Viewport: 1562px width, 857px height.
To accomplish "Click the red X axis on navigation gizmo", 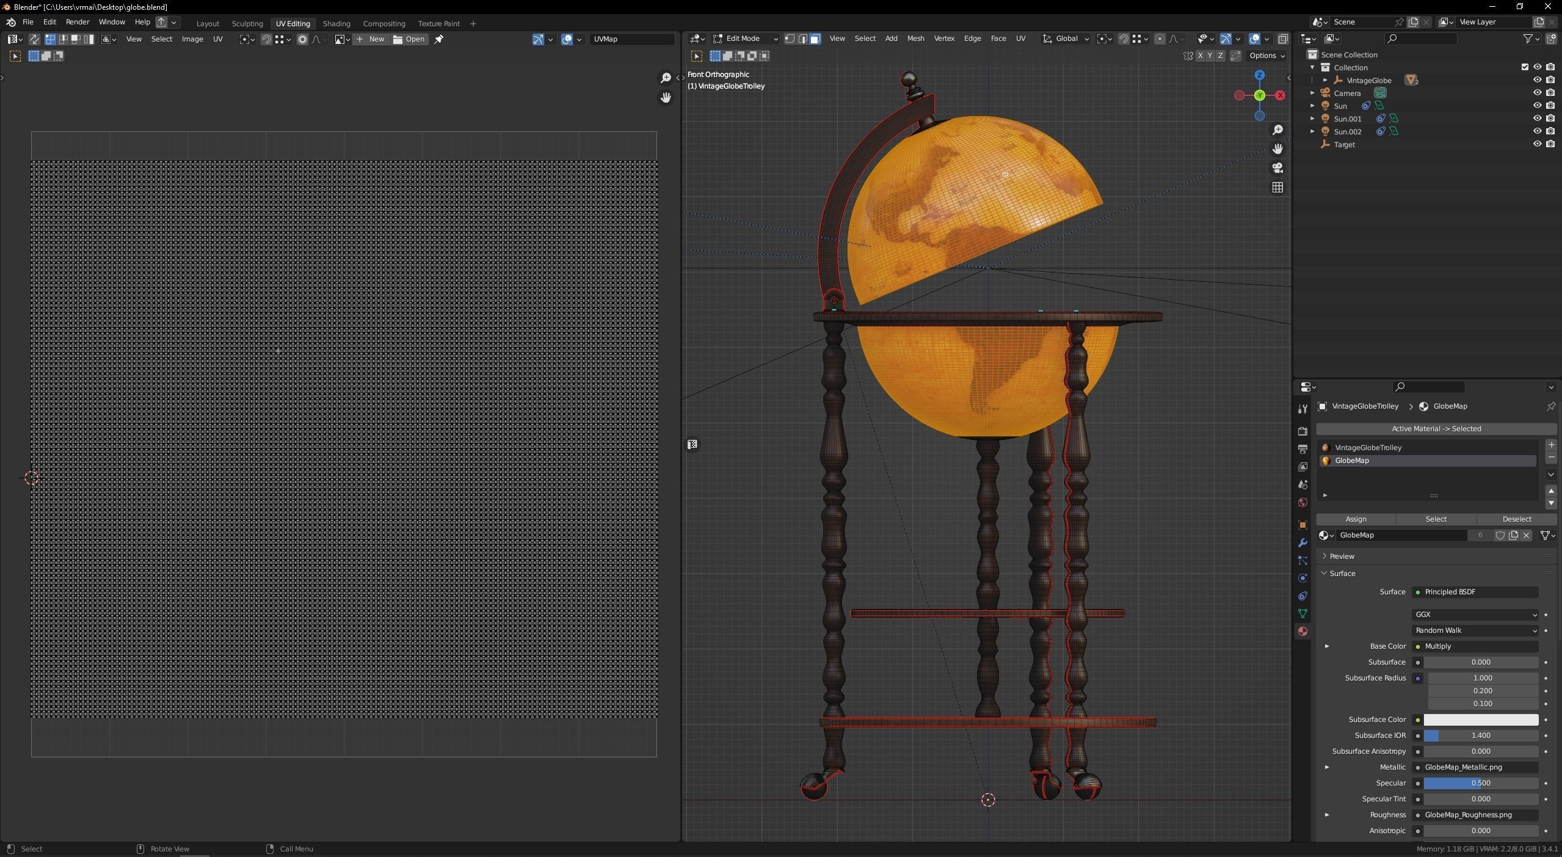I will click(x=1280, y=95).
